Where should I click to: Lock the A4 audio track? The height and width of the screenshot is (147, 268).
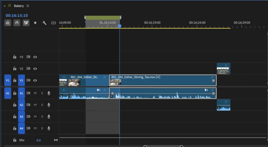(x=15, y=128)
